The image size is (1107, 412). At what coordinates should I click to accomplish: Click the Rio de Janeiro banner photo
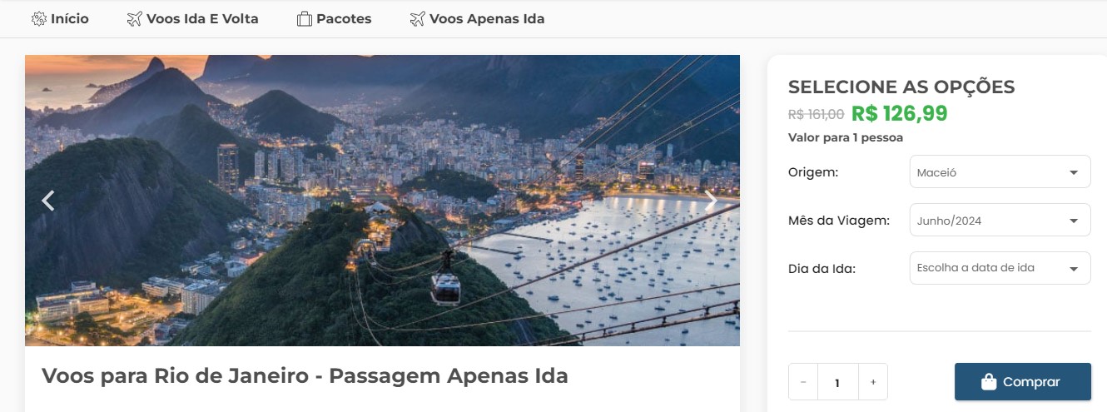coord(382,201)
